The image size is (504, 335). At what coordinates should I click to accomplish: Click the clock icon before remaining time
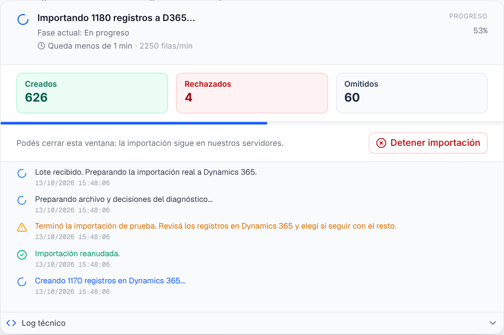[x=41, y=46]
